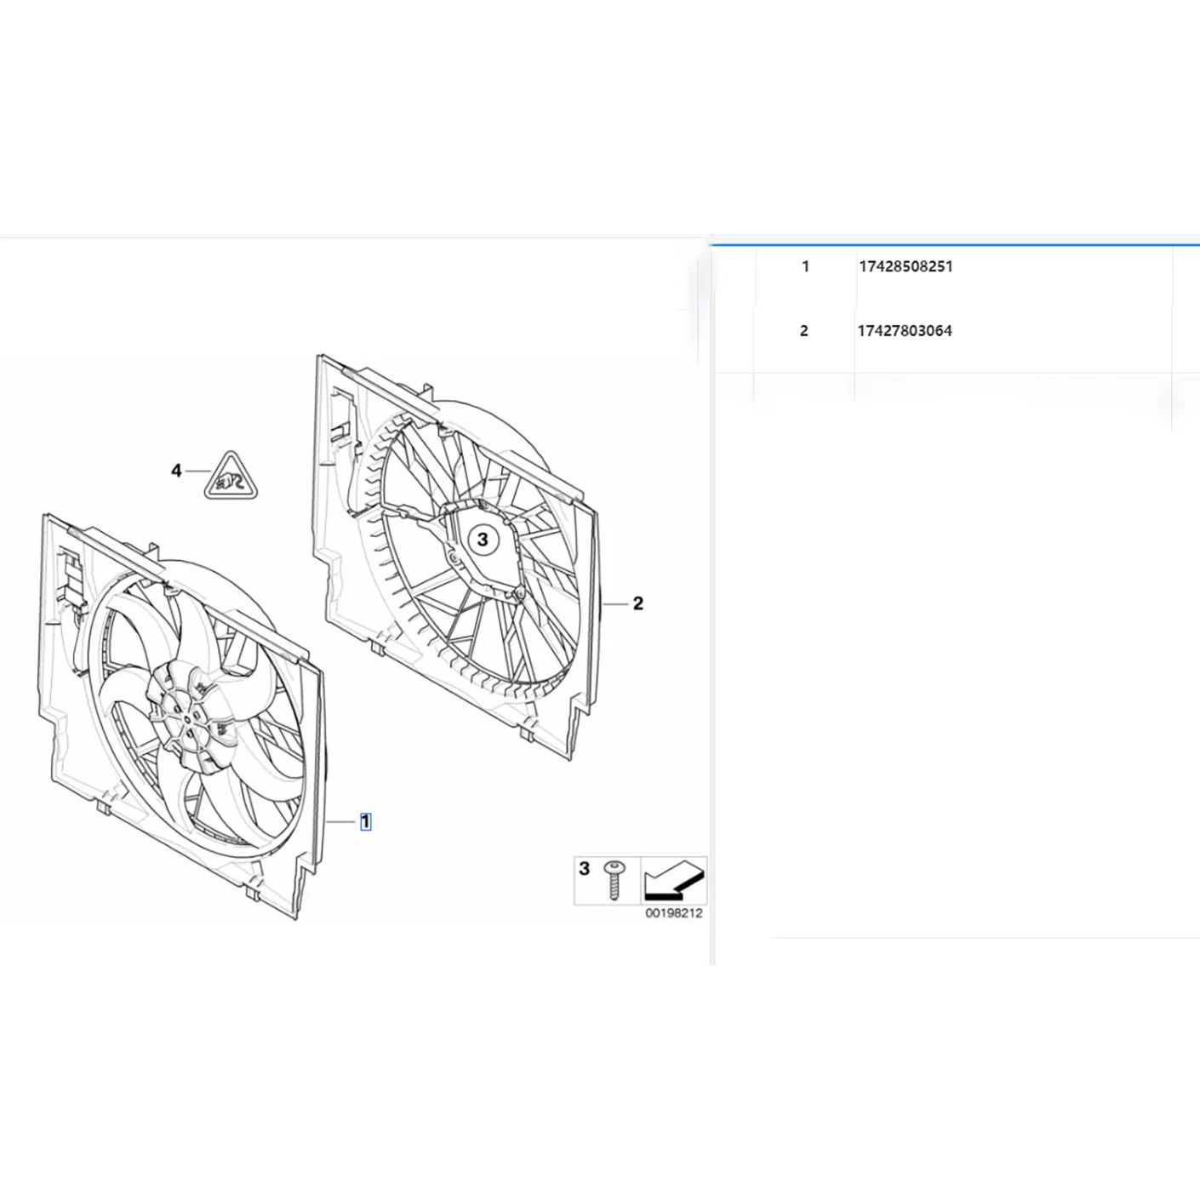Image resolution: width=1200 pixels, height=1200 pixels.
Task: Select part number 17427803064
Action: tap(905, 331)
